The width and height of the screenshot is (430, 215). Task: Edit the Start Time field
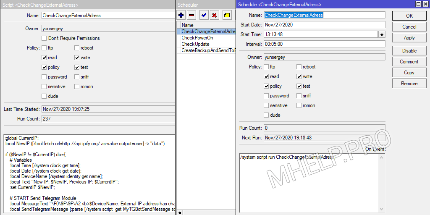321,34
